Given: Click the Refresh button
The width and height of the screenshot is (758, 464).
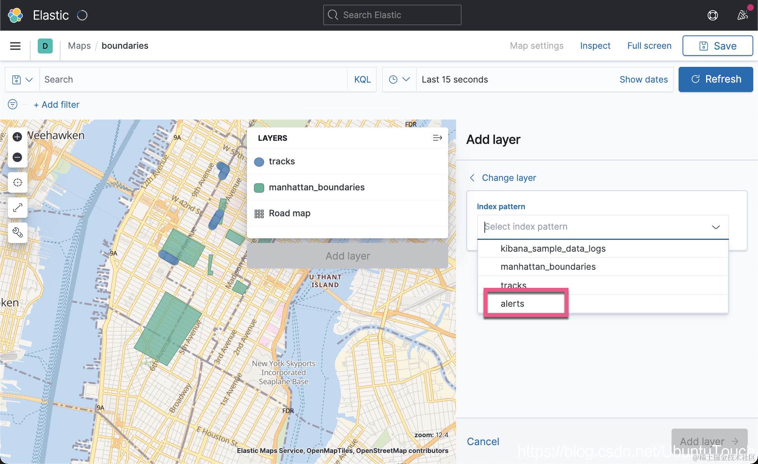Looking at the screenshot, I should coord(716,79).
